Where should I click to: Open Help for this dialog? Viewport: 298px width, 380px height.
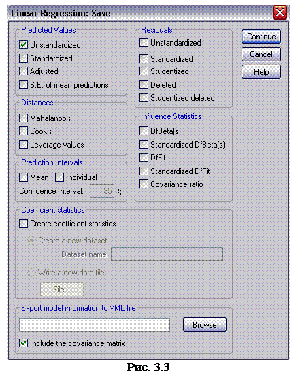coord(261,72)
